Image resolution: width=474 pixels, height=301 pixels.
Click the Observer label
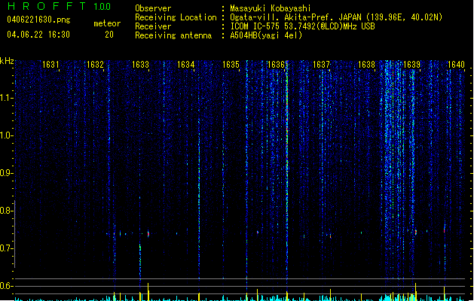click(x=153, y=8)
